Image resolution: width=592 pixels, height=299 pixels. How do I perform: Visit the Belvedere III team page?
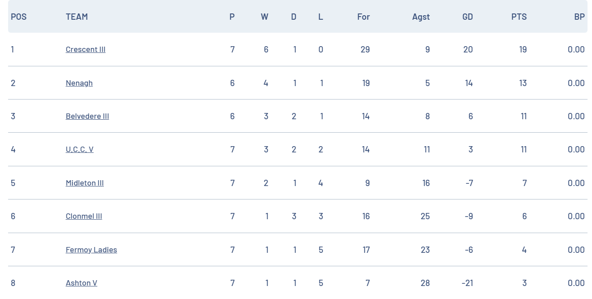click(x=87, y=116)
